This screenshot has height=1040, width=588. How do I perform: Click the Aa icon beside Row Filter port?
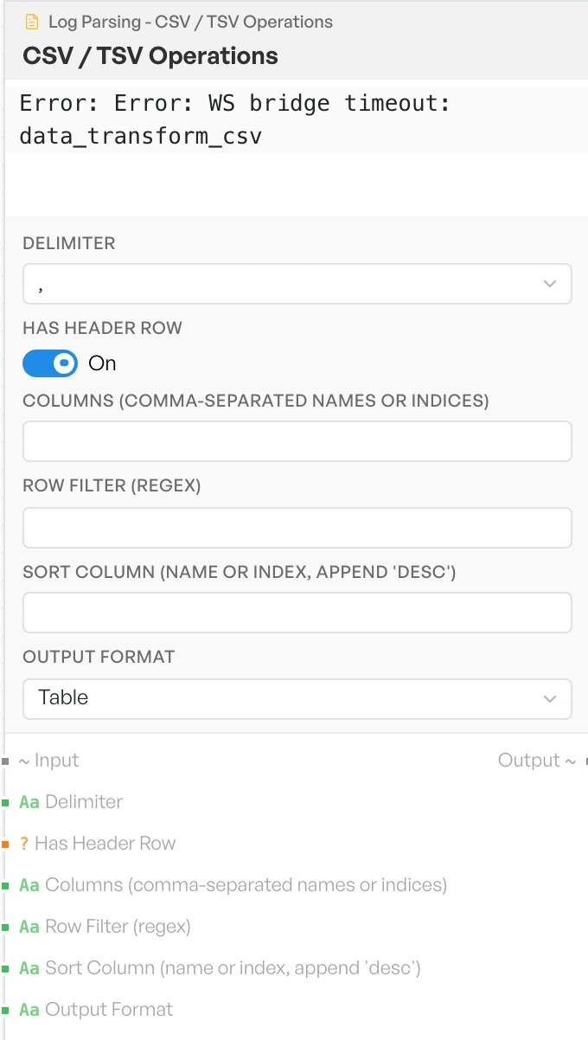[x=29, y=927]
